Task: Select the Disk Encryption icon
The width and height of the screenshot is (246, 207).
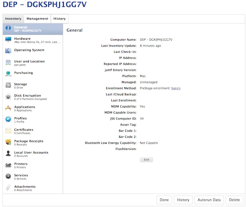Action: pos(8,97)
